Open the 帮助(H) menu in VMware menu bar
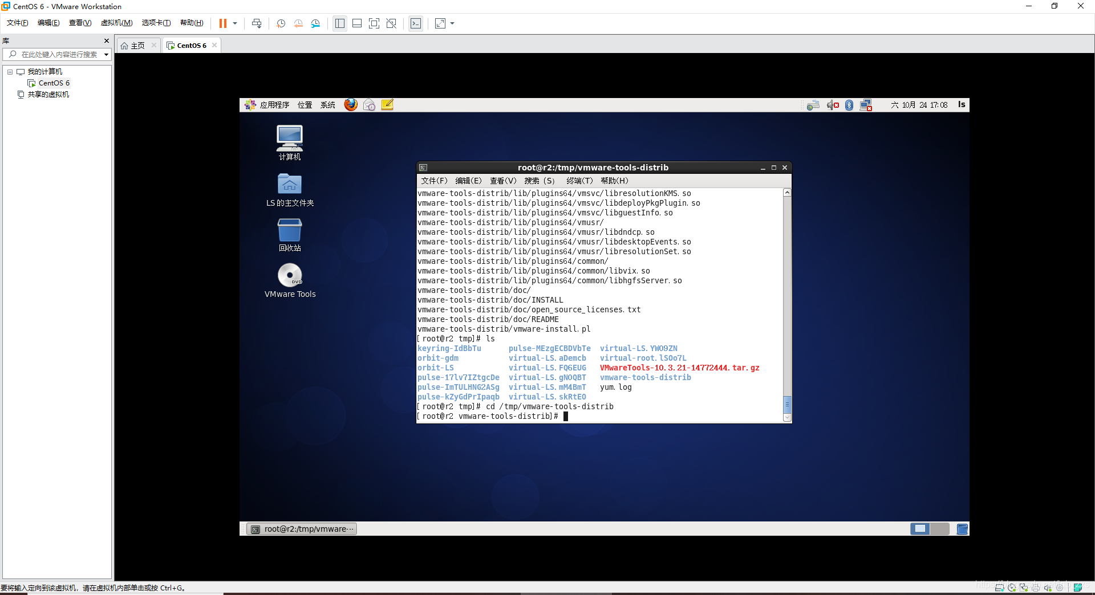This screenshot has height=595, width=1095. [x=192, y=23]
